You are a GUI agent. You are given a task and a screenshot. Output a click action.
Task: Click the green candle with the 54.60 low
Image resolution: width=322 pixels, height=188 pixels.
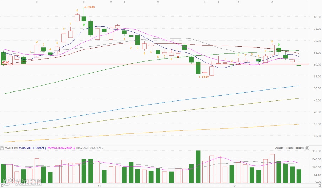(x=198, y=68)
